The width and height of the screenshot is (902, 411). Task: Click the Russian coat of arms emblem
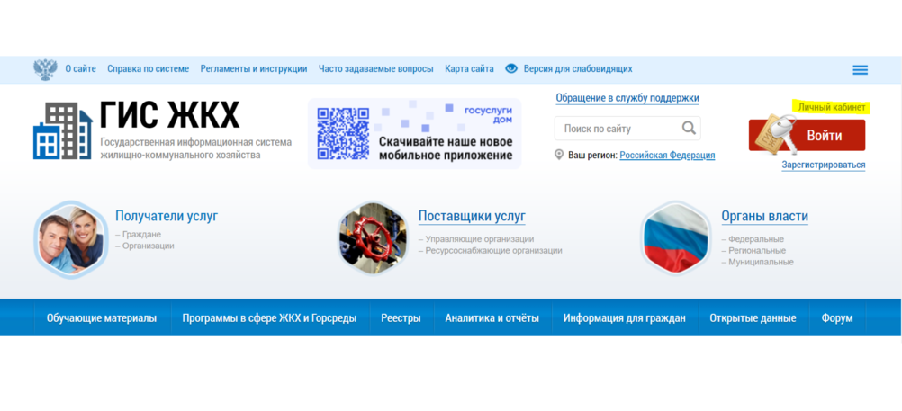(44, 69)
